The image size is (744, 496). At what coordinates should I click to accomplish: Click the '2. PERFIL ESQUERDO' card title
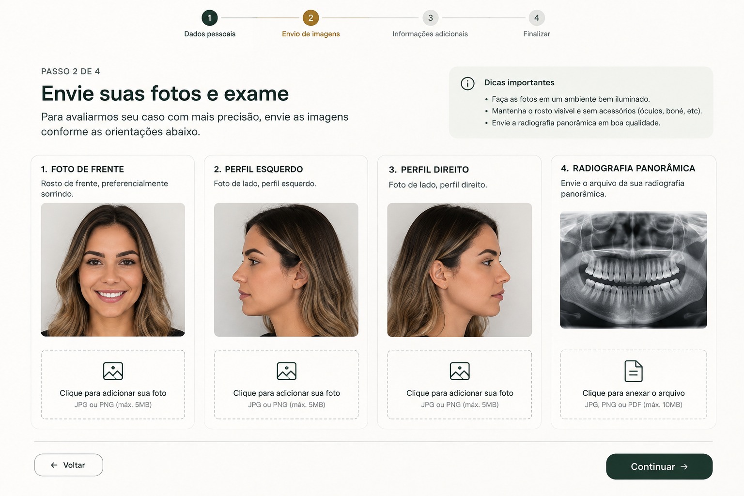pyautogui.click(x=258, y=169)
